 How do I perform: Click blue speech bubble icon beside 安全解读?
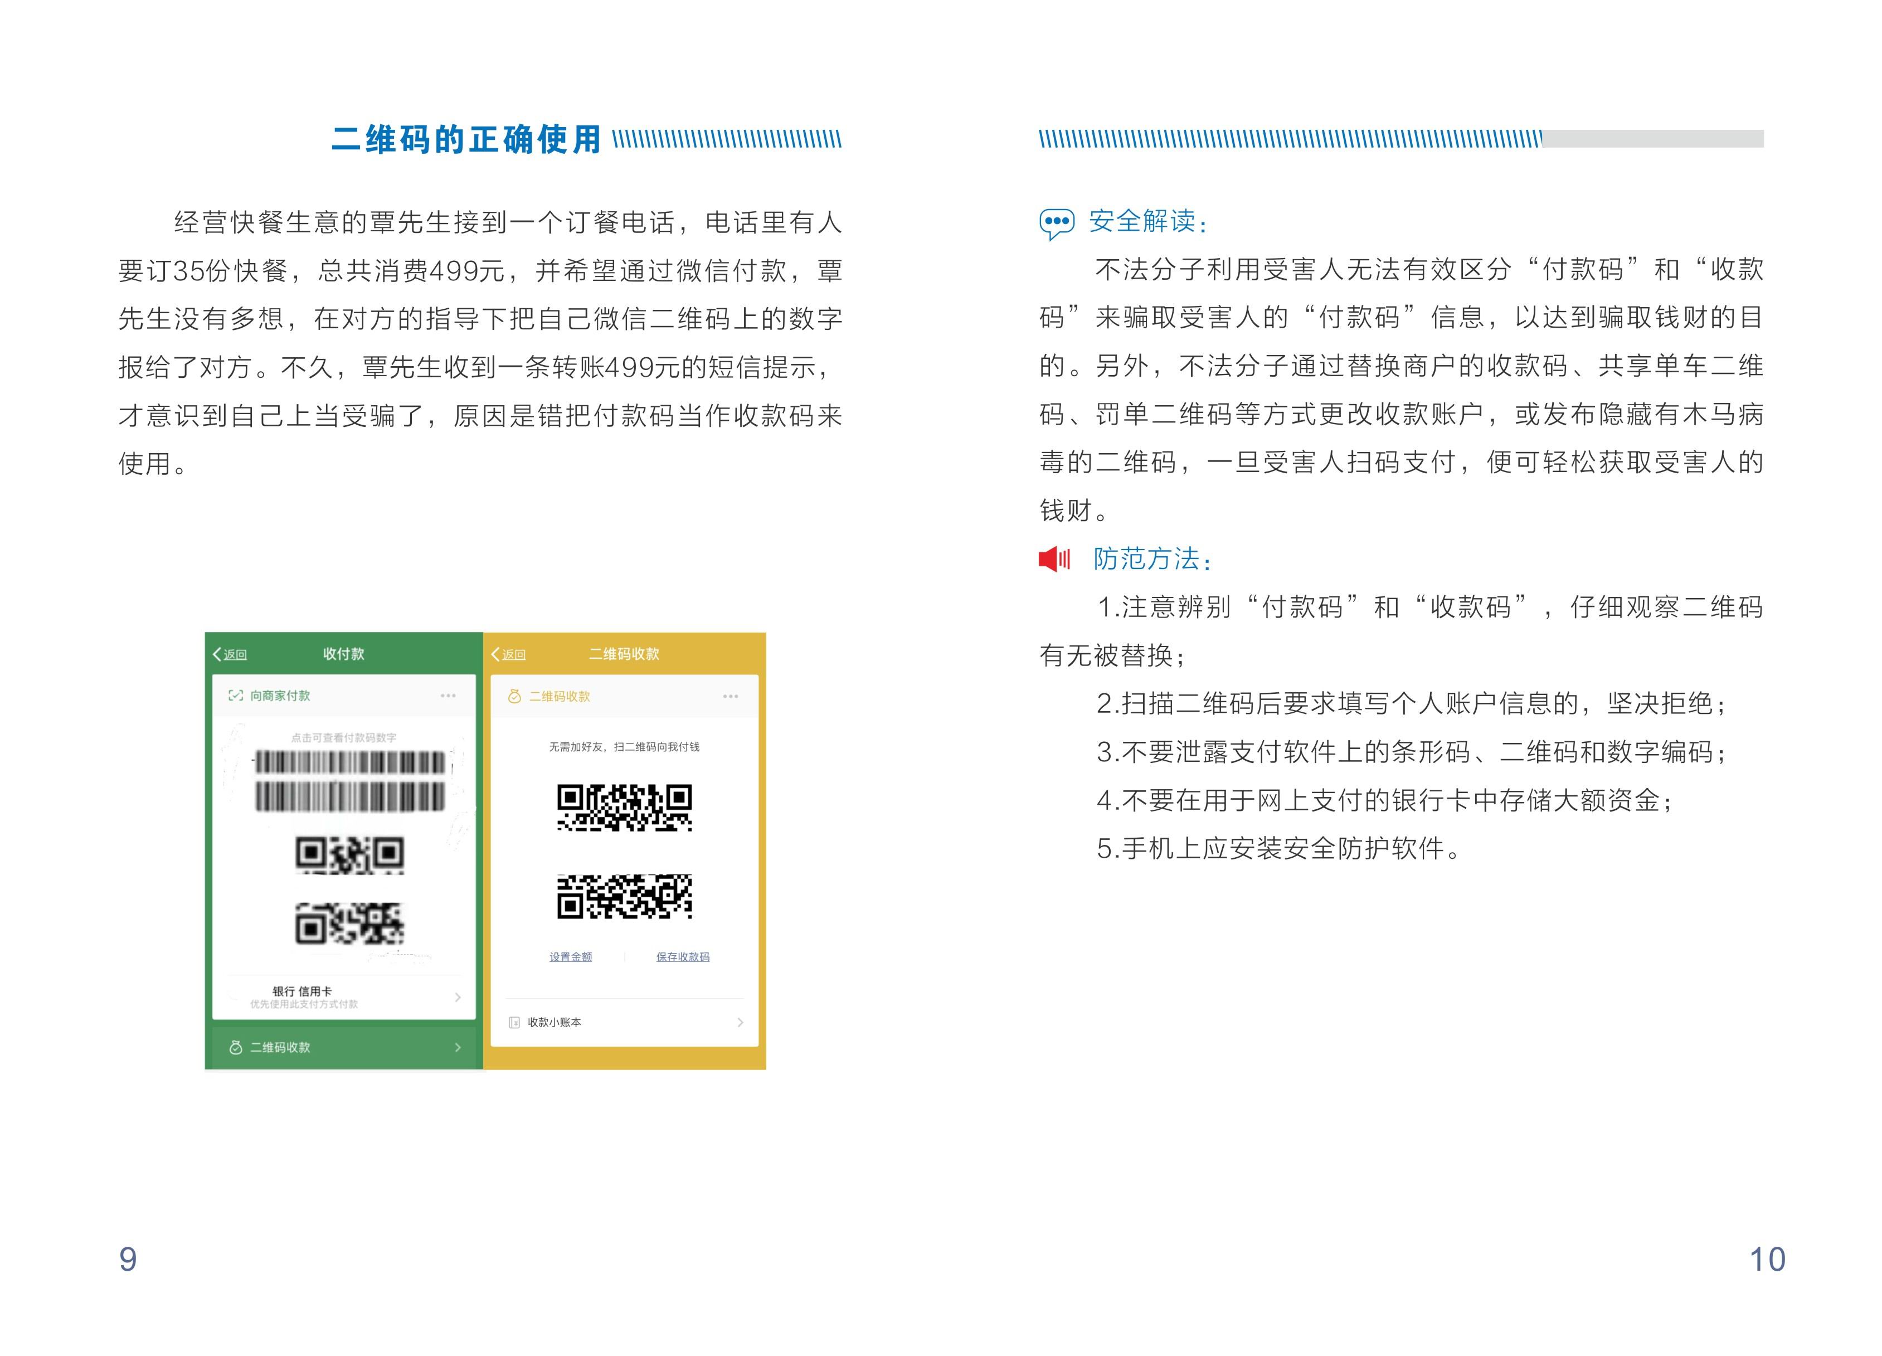pyautogui.click(x=1056, y=222)
